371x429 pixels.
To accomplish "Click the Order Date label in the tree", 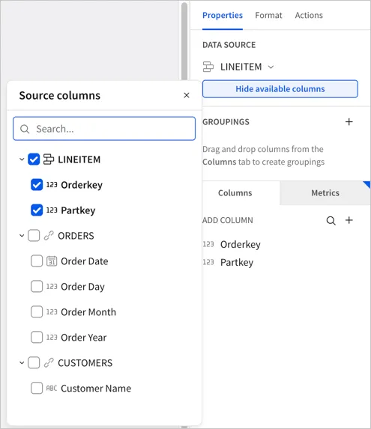I will [x=85, y=261].
